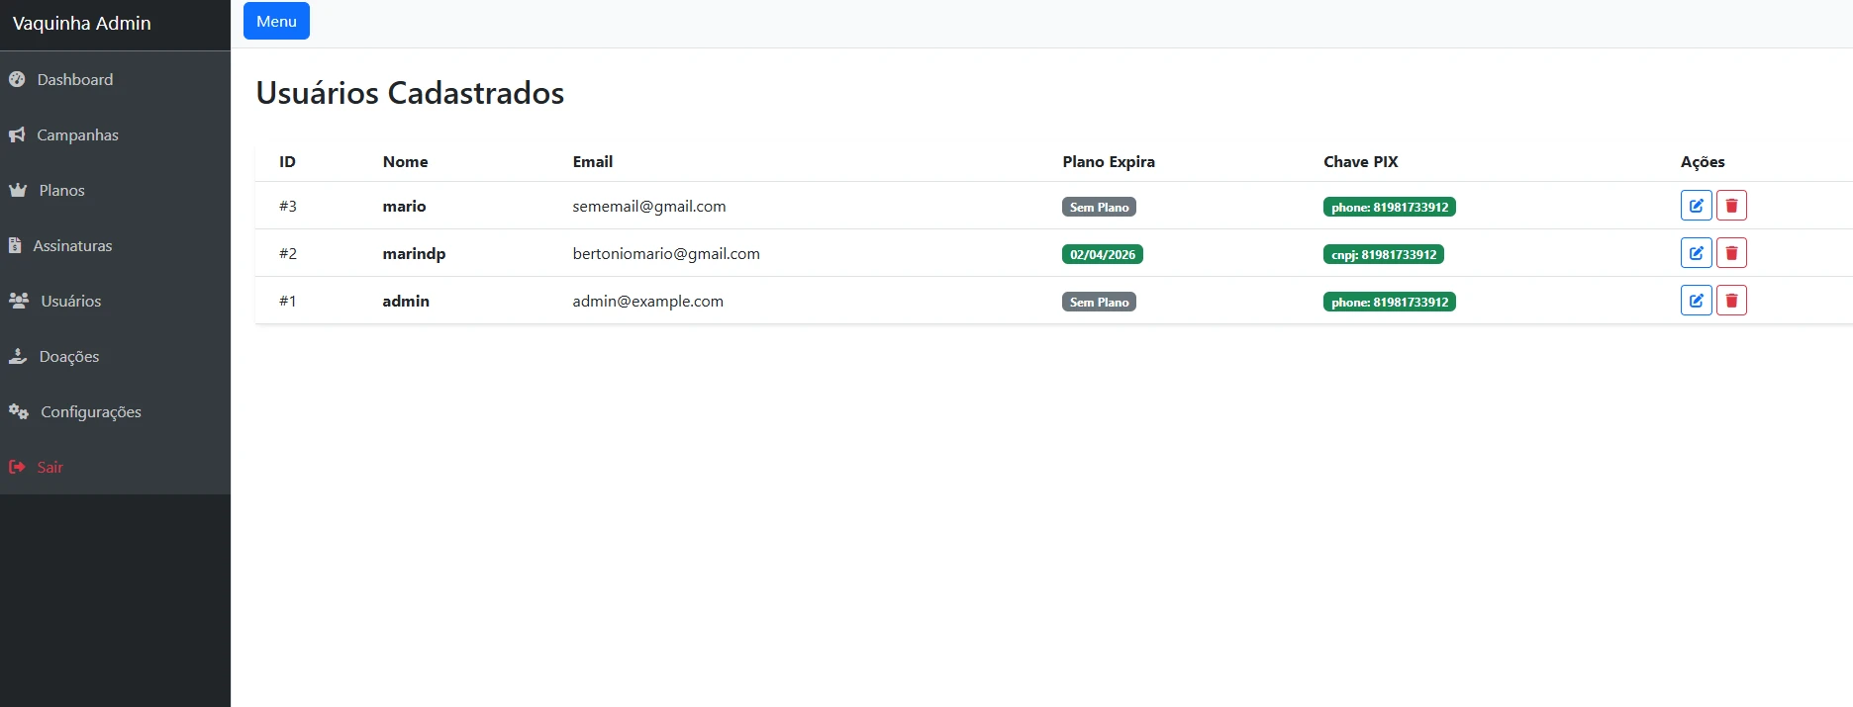Delete user admin with trash icon
Image resolution: width=1853 pixels, height=707 pixels.
point(1731,301)
